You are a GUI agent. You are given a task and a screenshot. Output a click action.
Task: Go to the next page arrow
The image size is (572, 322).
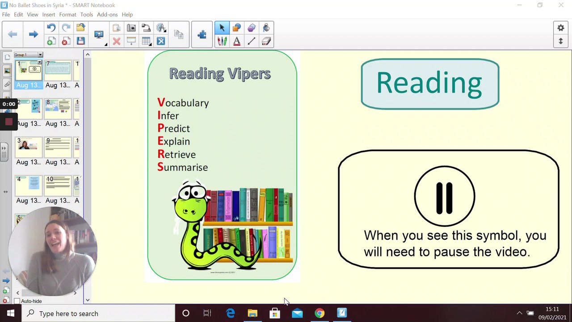pyautogui.click(x=33, y=34)
